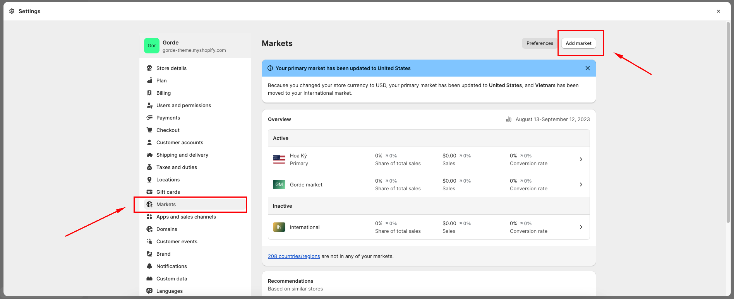Click the Gift cards icon

point(149,192)
